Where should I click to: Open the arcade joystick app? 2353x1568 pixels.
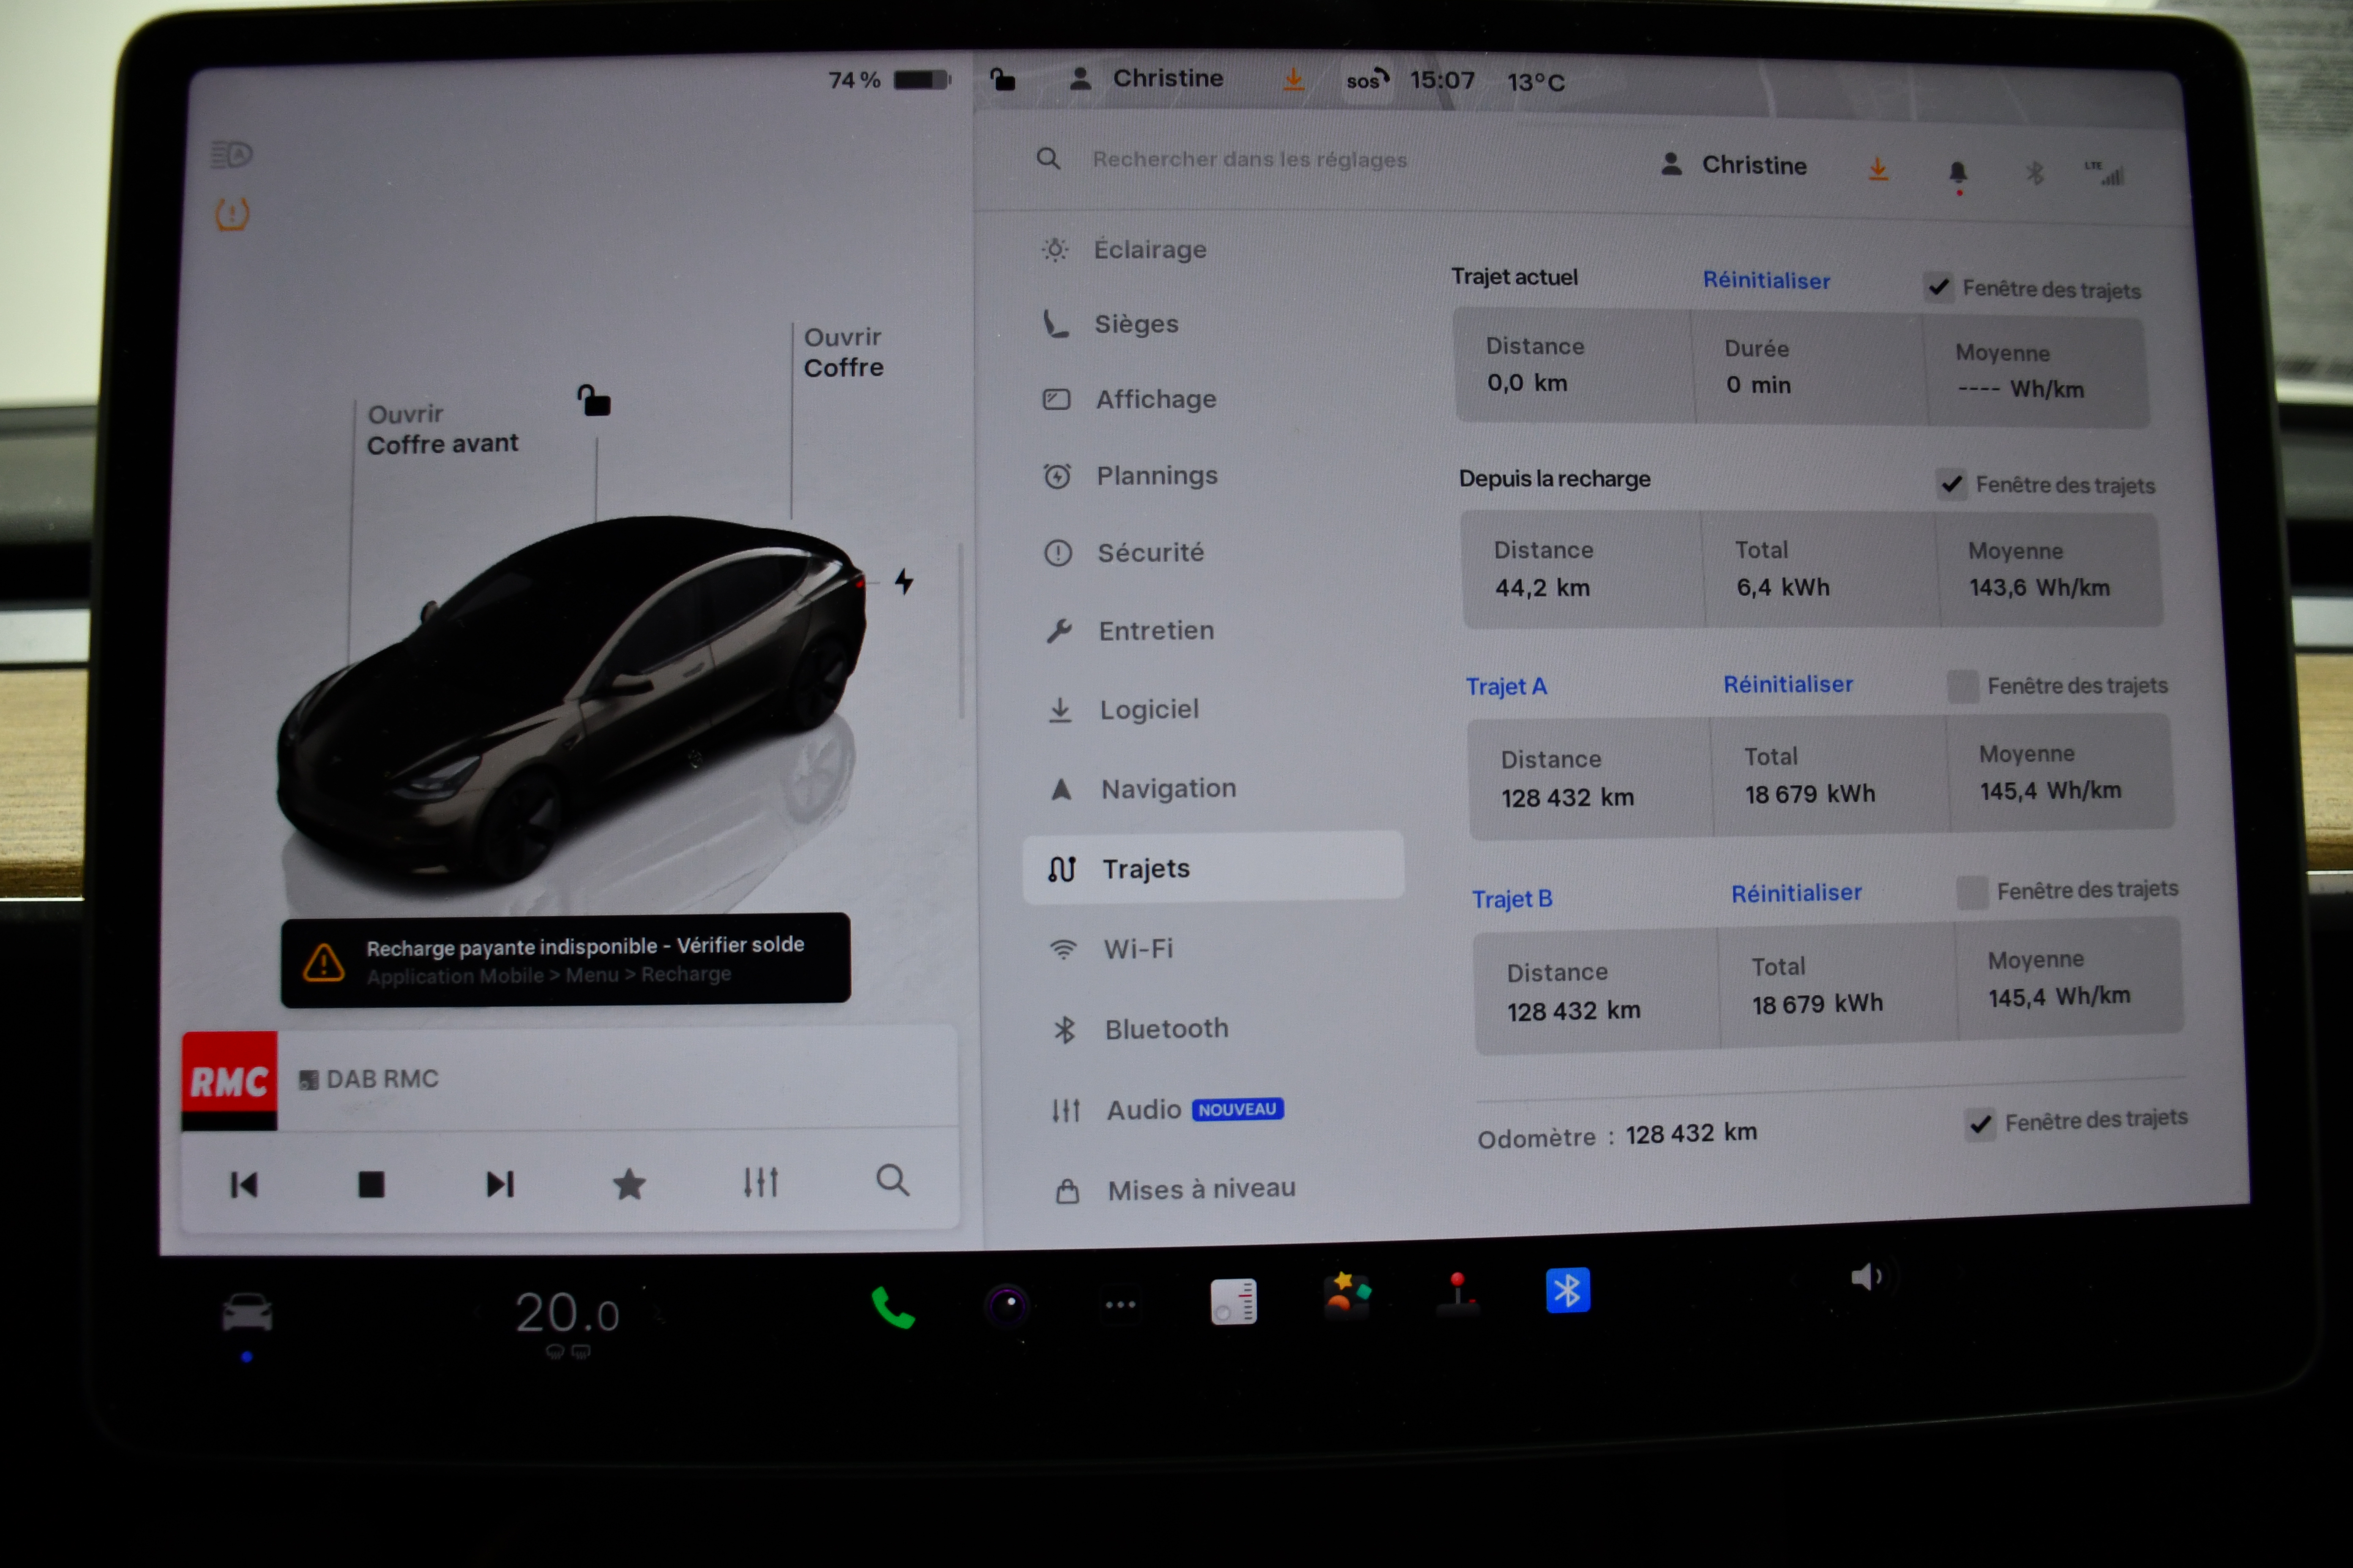click(1458, 1294)
